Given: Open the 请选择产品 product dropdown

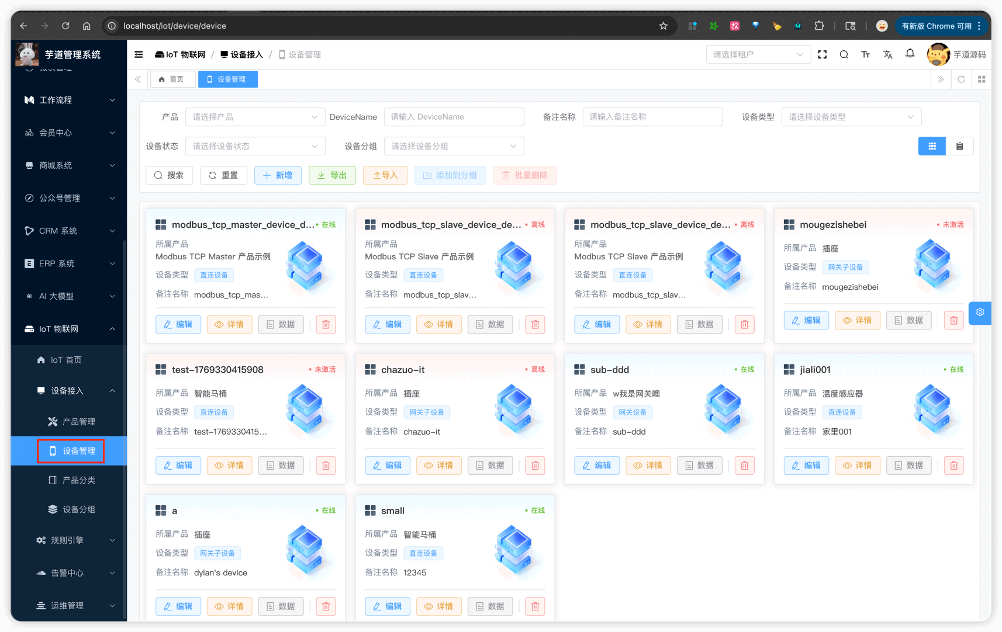Looking at the screenshot, I should pos(255,117).
